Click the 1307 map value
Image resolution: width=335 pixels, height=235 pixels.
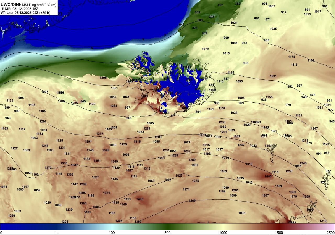tap(265, 195)
